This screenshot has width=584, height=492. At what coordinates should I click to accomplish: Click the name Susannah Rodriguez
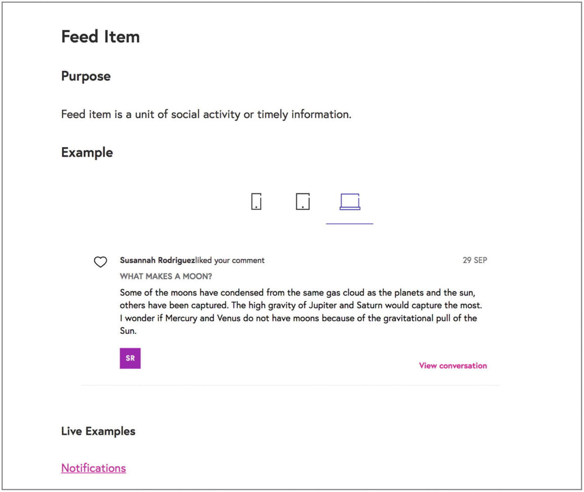coord(157,260)
